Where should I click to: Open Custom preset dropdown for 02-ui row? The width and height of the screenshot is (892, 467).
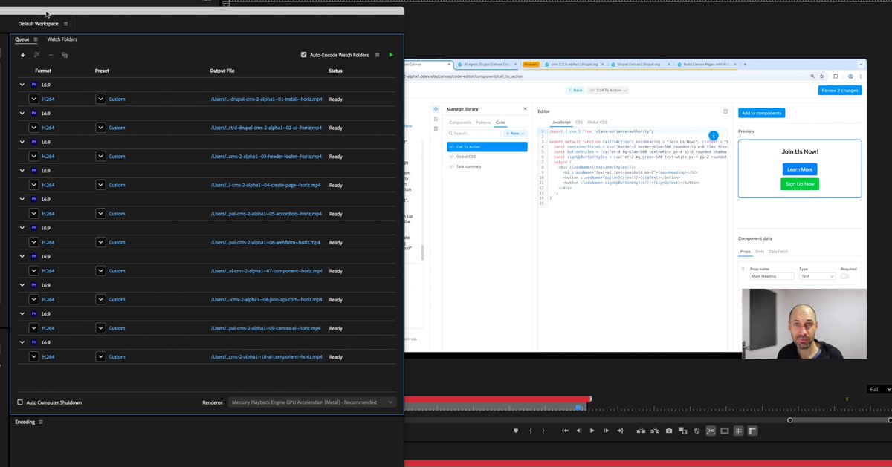(x=100, y=128)
